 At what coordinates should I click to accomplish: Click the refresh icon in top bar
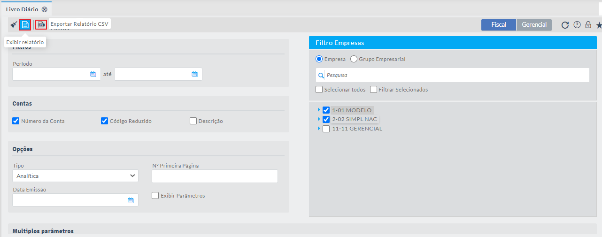point(565,25)
